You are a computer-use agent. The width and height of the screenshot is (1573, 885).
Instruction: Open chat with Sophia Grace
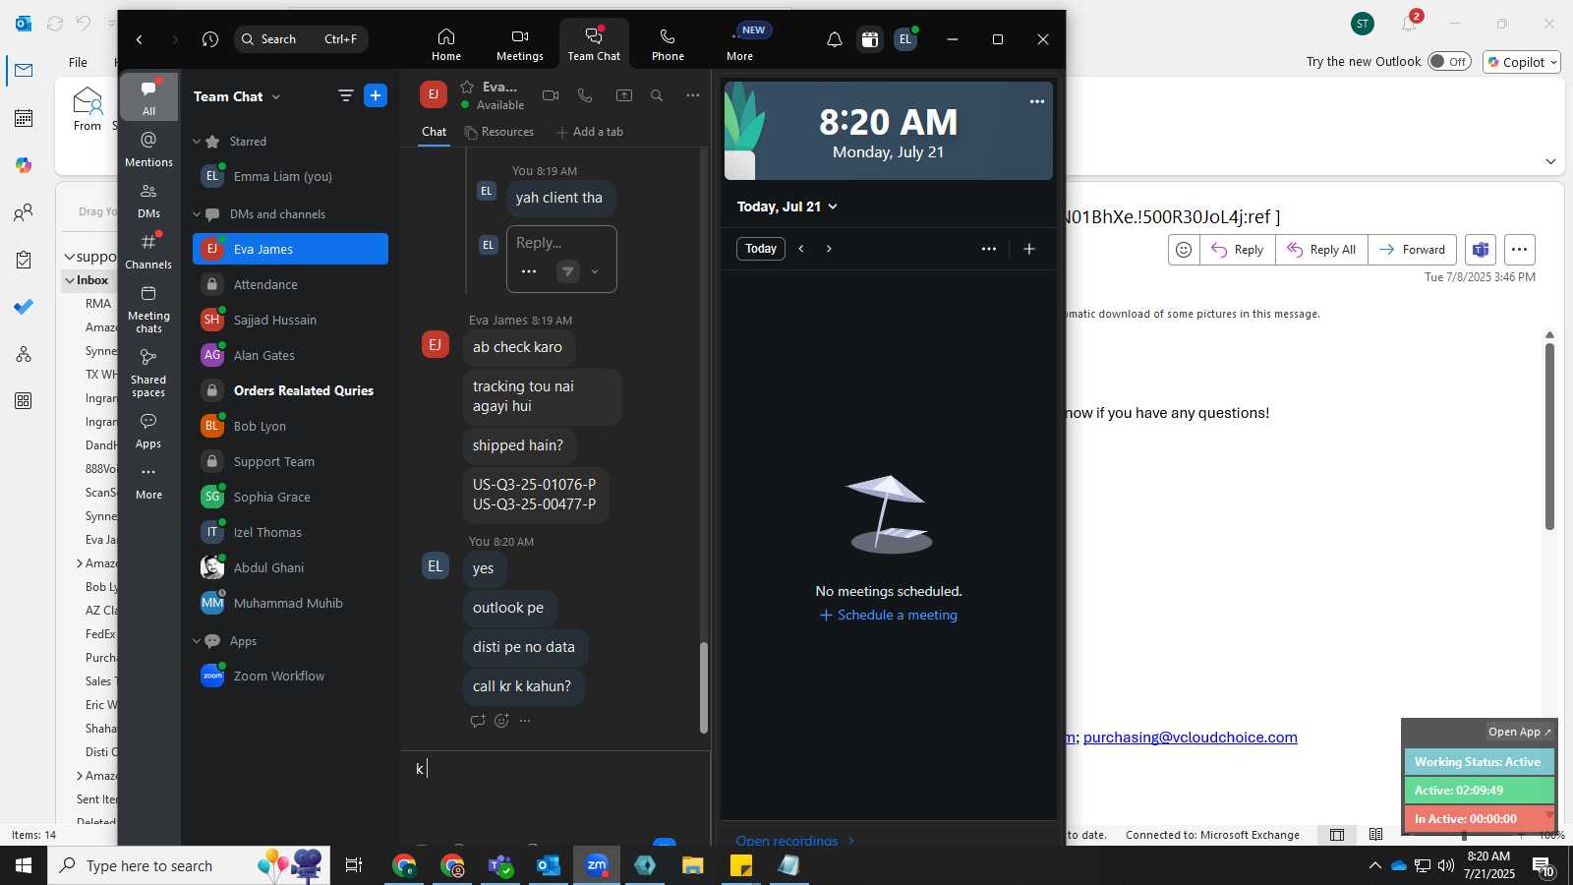(291, 497)
